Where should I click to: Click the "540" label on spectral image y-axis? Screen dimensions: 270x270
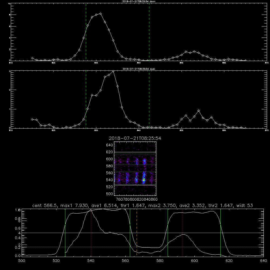tap(110, 180)
